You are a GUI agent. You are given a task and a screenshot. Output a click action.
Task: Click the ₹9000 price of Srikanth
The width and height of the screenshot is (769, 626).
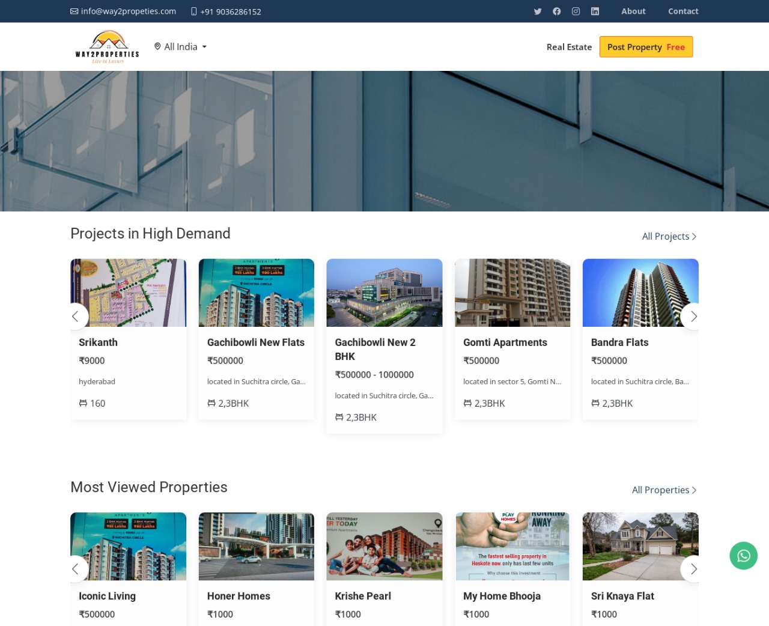pos(92,361)
